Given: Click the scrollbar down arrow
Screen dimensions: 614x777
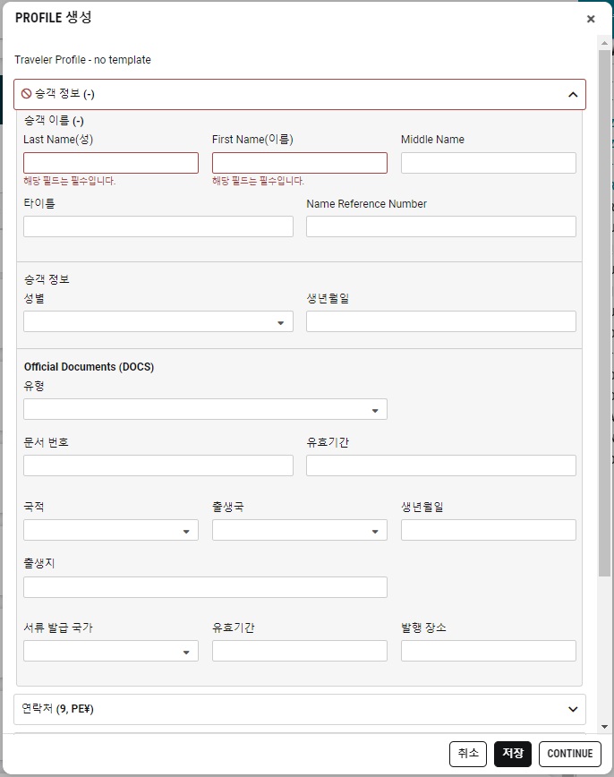Looking at the screenshot, I should coord(604,727).
